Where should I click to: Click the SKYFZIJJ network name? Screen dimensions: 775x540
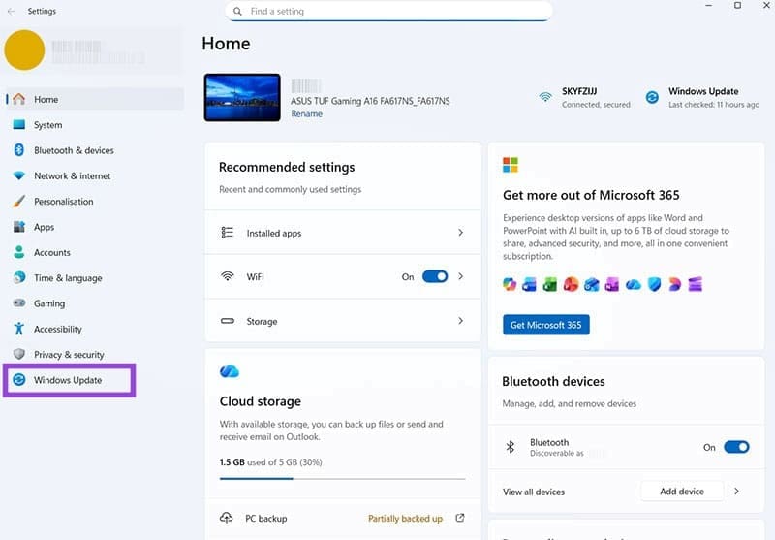click(579, 91)
